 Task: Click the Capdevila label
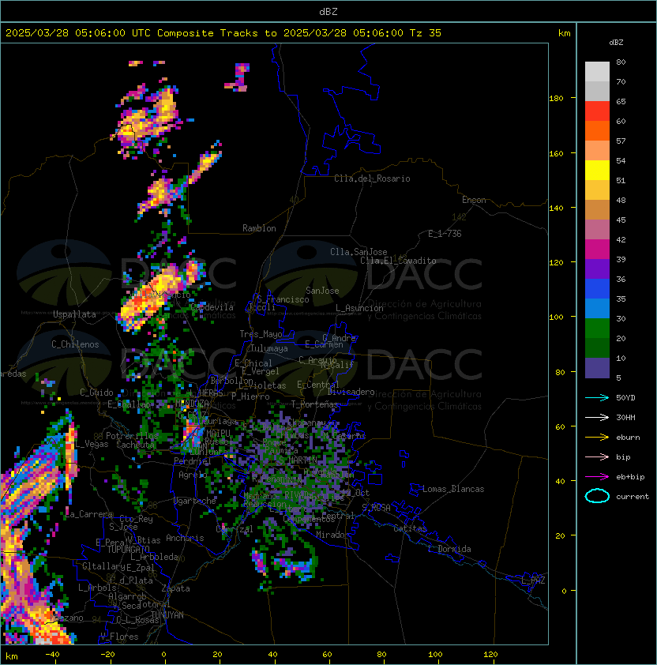pyautogui.click(x=212, y=307)
